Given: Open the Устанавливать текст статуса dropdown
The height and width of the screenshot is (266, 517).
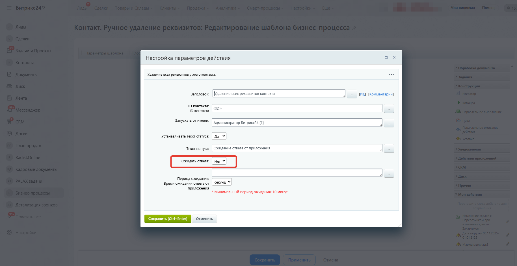Looking at the screenshot, I should point(219,136).
